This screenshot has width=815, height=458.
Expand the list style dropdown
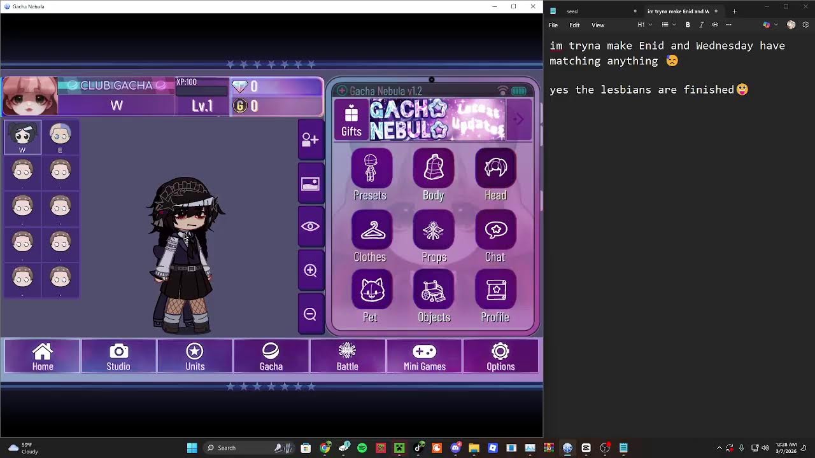(x=668, y=25)
